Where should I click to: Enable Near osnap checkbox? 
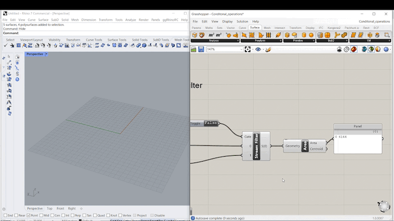(16, 215)
